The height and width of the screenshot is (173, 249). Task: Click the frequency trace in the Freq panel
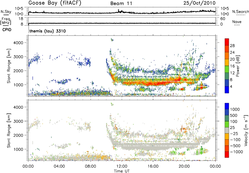pyautogui.click(x=122, y=23)
